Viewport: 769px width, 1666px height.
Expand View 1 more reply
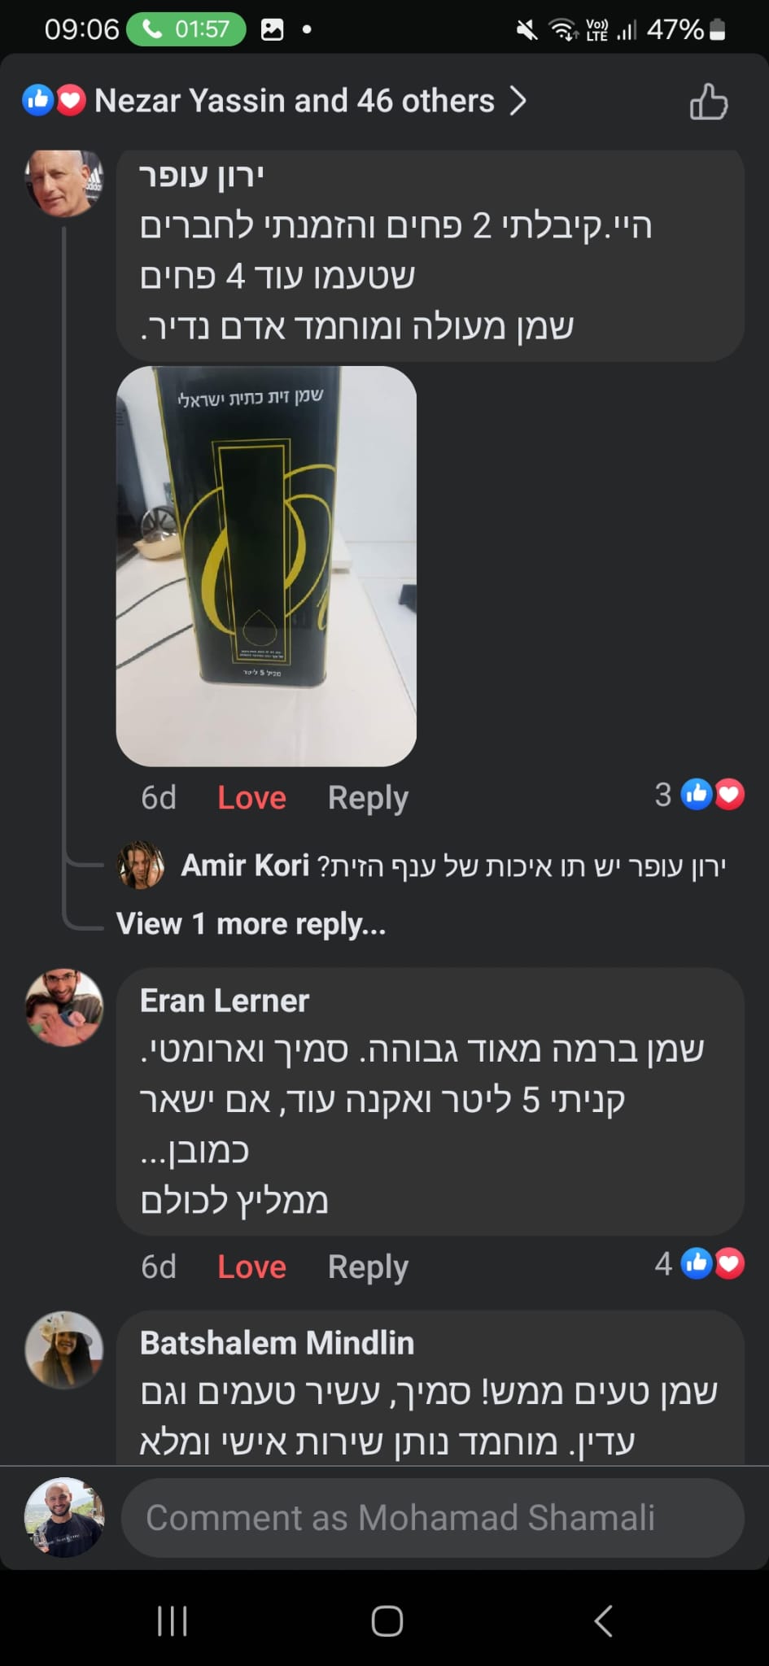pos(251,923)
